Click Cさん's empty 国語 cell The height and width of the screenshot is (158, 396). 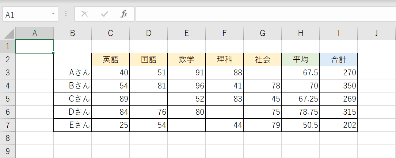[148, 99]
